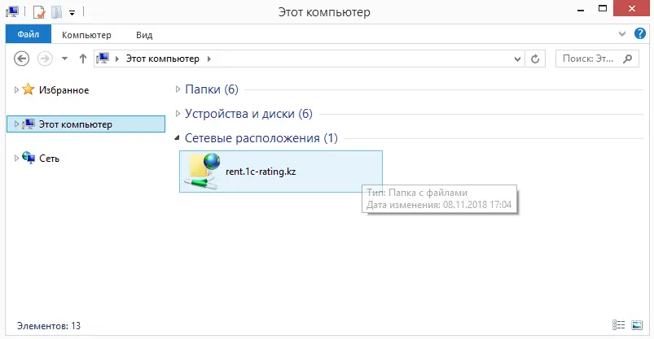Viewport: 654px width, 339px height.
Task: Switch to details view icon in status bar
Action: pos(618,325)
